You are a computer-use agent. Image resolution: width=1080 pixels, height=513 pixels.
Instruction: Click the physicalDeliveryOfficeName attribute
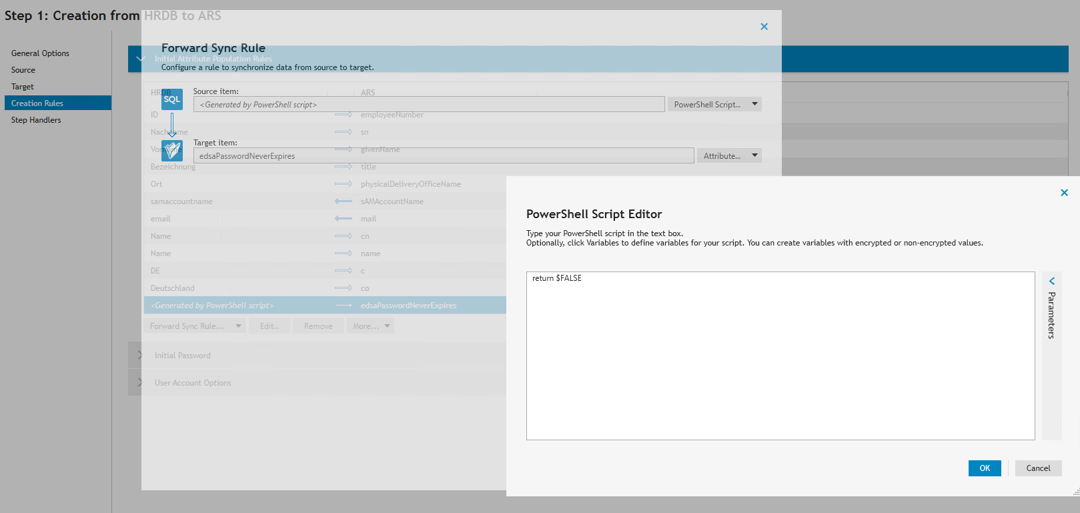pos(411,184)
